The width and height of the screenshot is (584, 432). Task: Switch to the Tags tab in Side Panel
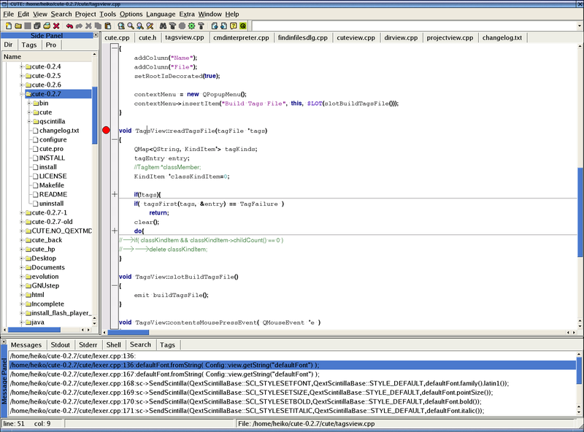pos(29,45)
